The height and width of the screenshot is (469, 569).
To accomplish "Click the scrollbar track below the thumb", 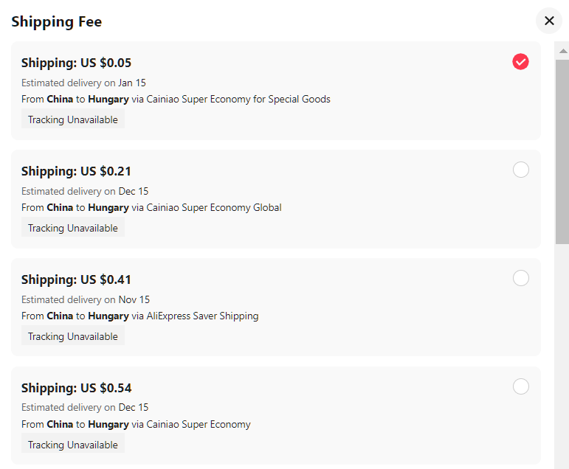I will (562, 354).
